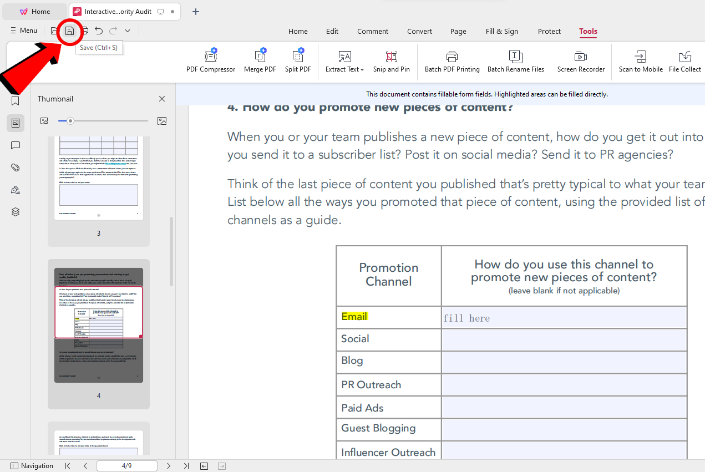The width and height of the screenshot is (705, 472).
Task: Open the PDF Compressor tool
Action: (x=211, y=60)
